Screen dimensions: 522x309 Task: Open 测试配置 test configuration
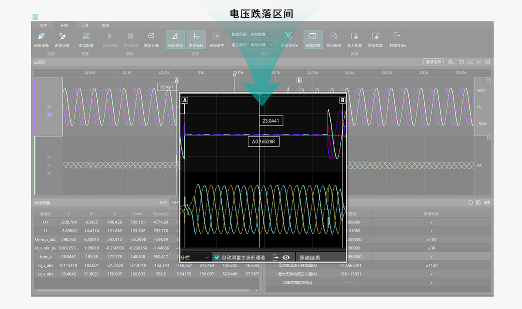click(86, 37)
